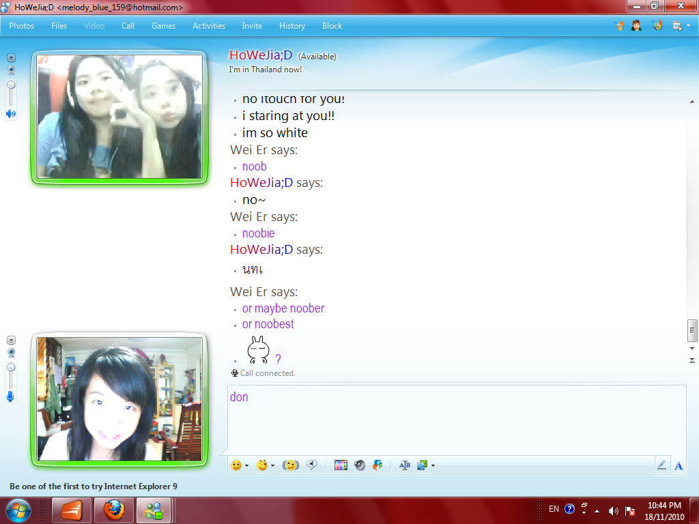Viewport: 699px width, 524px height.
Task: Click the laughing boy avatar icon in toolbar
Action: point(637,25)
